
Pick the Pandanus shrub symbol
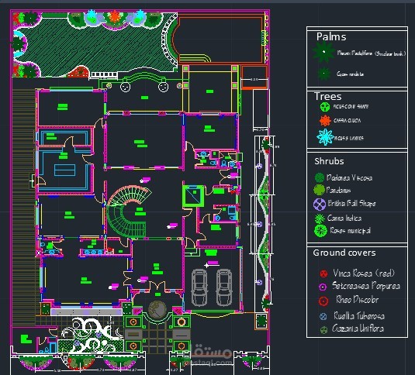(x=319, y=190)
